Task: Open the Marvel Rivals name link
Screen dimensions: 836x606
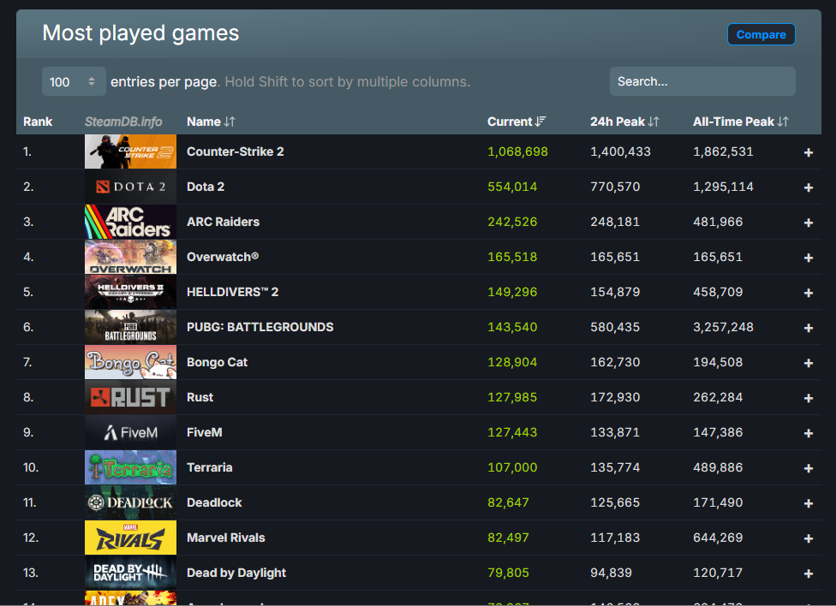Action: pyautogui.click(x=225, y=538)
